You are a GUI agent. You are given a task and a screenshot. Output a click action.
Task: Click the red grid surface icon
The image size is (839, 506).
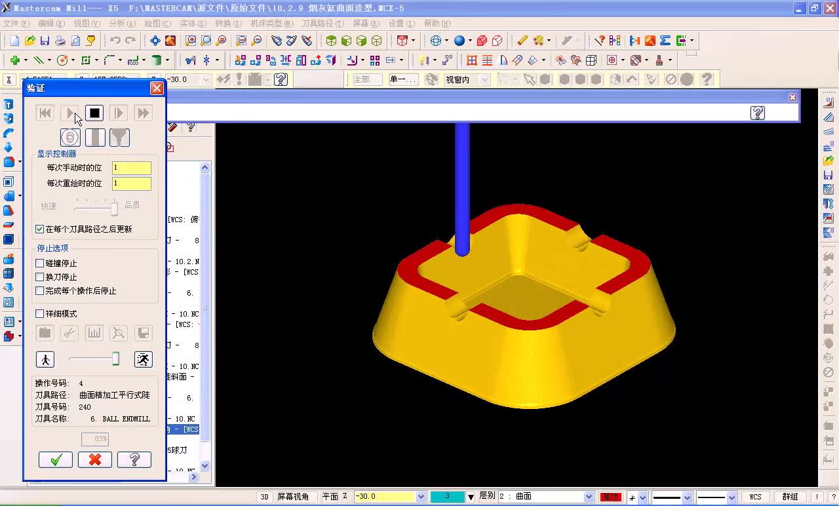coord(472,60)
